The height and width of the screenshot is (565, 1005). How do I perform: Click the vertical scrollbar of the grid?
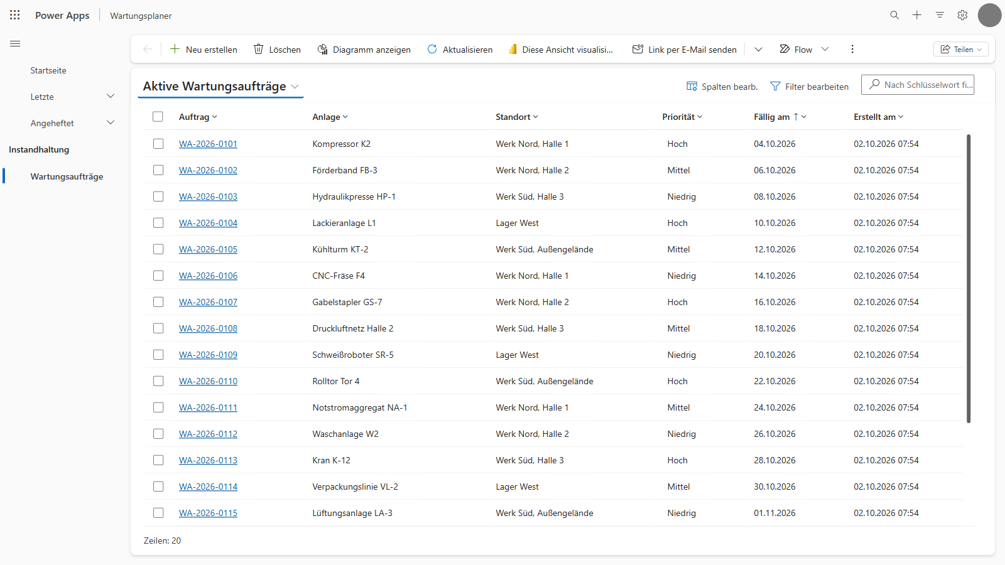pyautogui.click(x=969, y=279)
